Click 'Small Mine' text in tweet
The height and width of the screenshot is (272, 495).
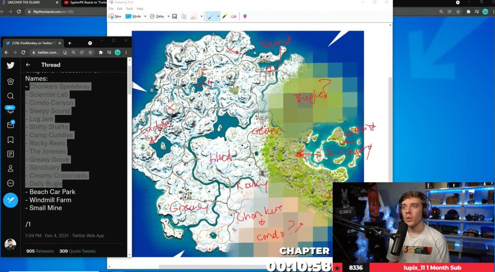point(46,208)
